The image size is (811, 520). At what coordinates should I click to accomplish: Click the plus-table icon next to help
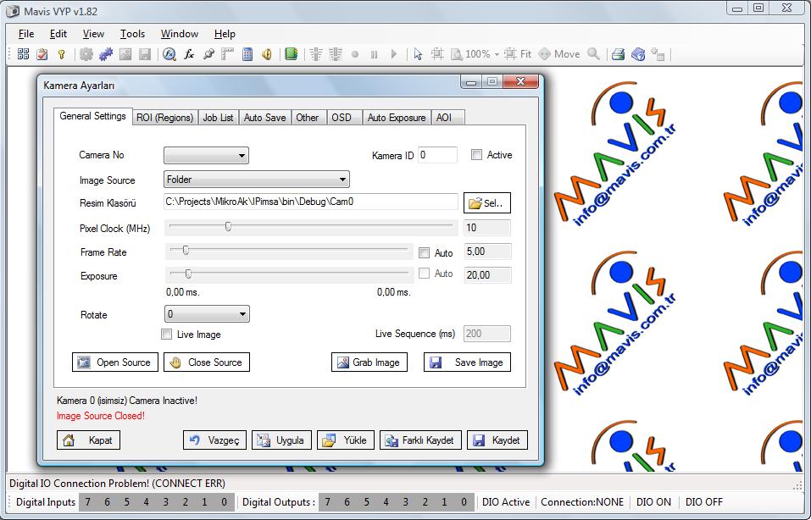[x=658, y=53]
